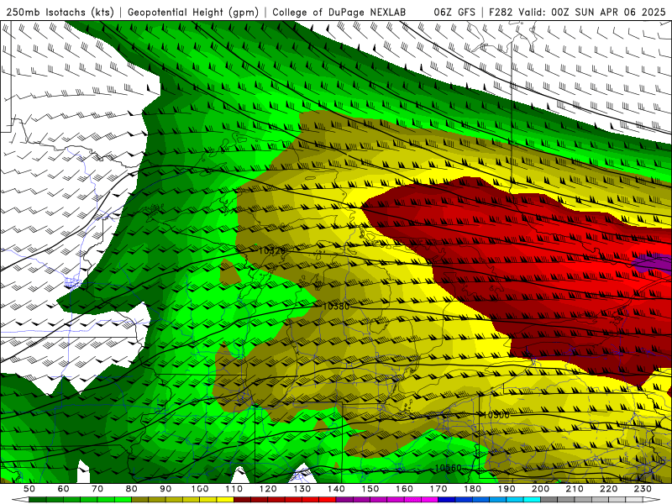Click the 'Valid: 00Z SUN APR 06 2025' text
This screenshot has width=672, height=504.
coord(592,12)
